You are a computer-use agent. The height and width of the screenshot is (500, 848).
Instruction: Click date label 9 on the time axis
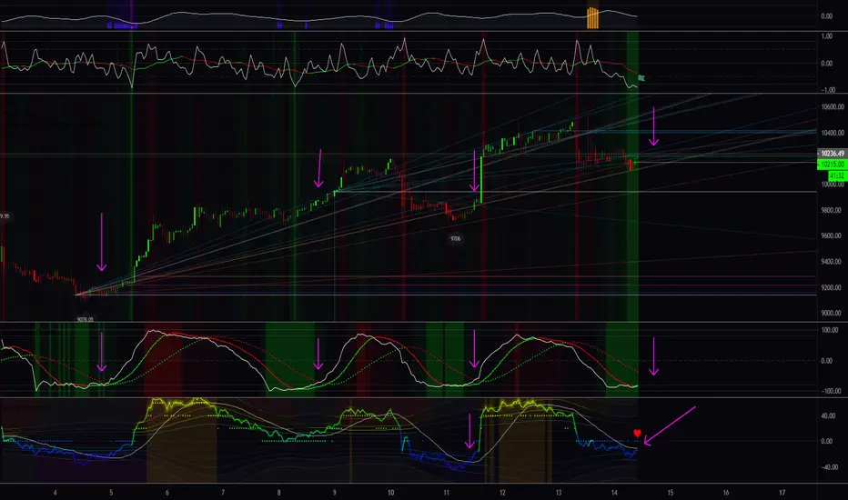(335, 493)
